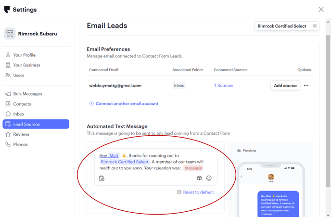Click the Matt name variable chip

(x=114, y=156)
